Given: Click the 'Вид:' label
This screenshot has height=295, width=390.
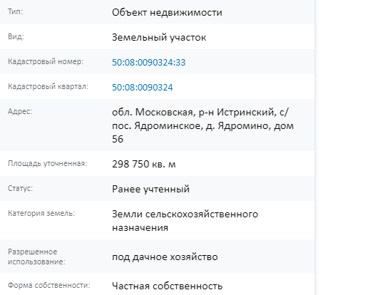Looking at the screenshot, I should coord(16,36).
